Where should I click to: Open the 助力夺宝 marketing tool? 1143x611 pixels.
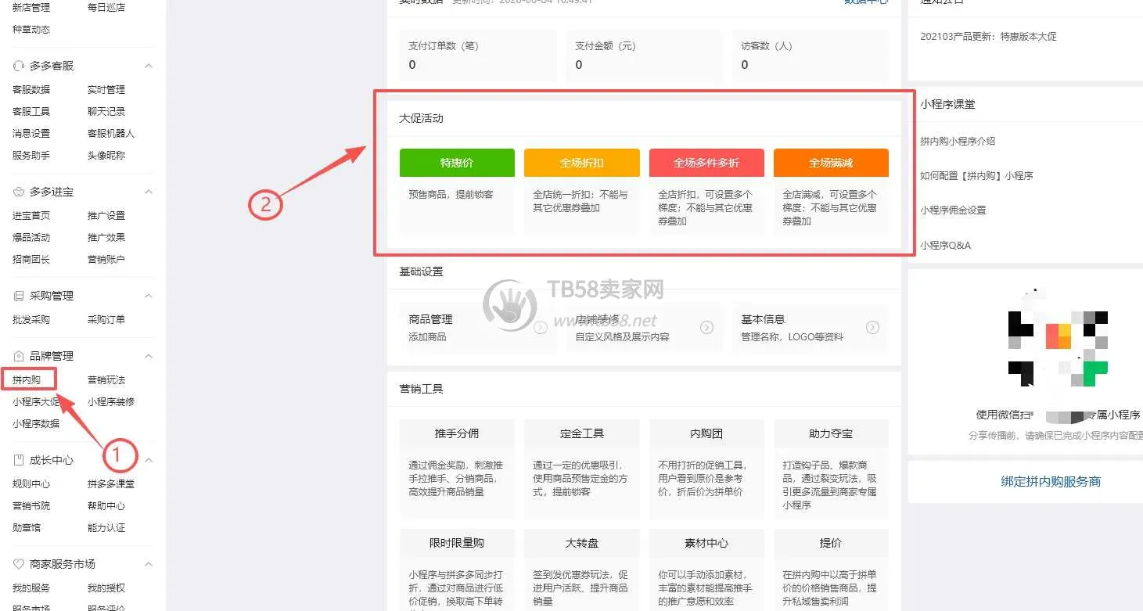pyautogui.click(x=831, y=469)
